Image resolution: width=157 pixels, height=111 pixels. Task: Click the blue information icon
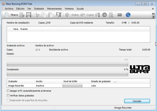tap(128, 15)
